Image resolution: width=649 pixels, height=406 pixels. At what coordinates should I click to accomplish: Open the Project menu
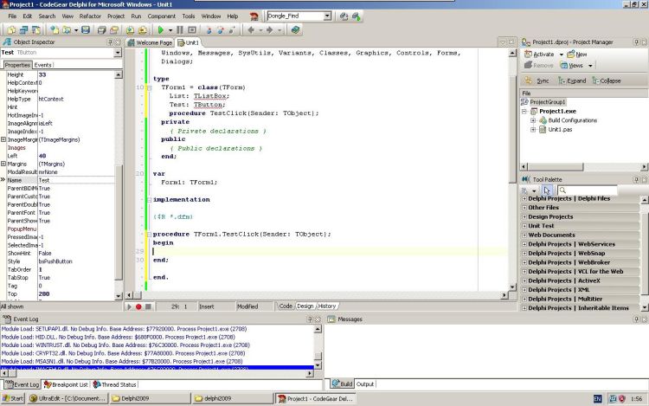point(116,16)
